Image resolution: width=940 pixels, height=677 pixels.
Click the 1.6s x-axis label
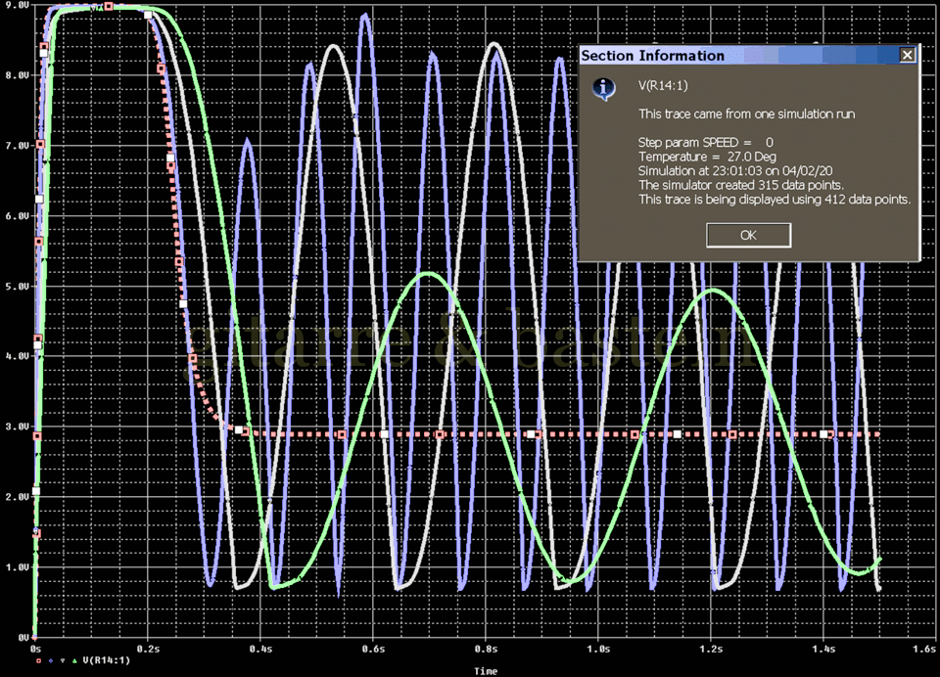tap(925, 649)
